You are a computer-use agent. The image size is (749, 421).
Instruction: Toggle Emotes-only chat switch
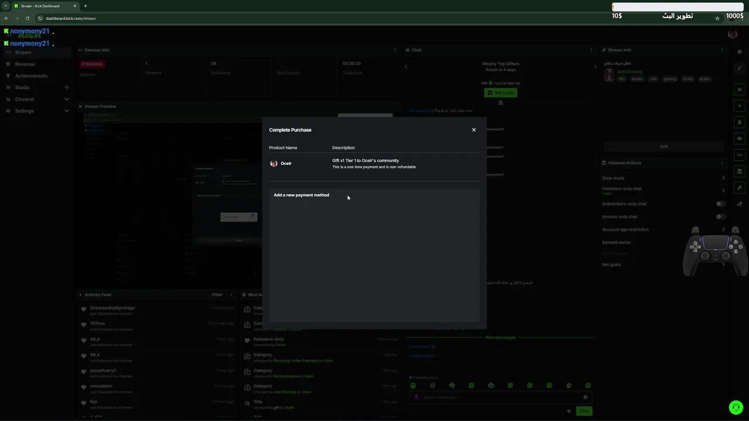point(720,217)
